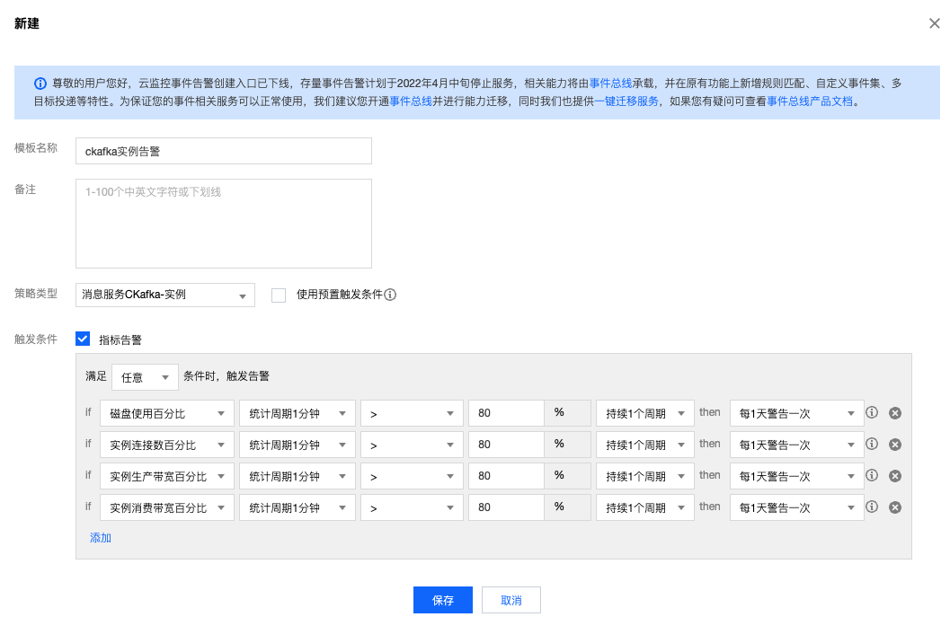Open 持续1个周期 dropdown for 实例生产带宽百分比
Viewport: 950px width, 617px height.
[644, 476]
